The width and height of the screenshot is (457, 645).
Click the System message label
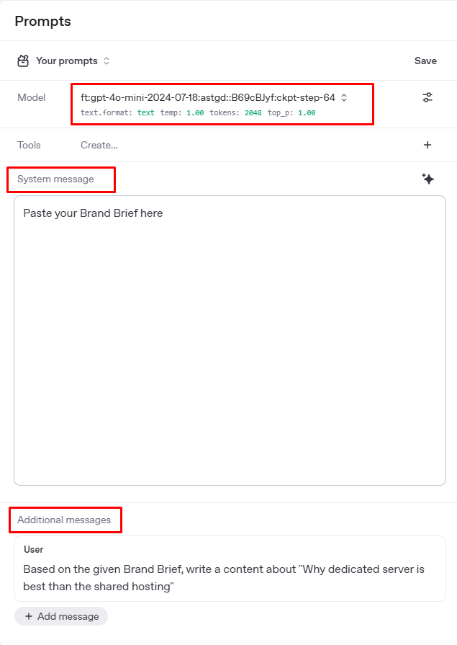pos(56,179)
